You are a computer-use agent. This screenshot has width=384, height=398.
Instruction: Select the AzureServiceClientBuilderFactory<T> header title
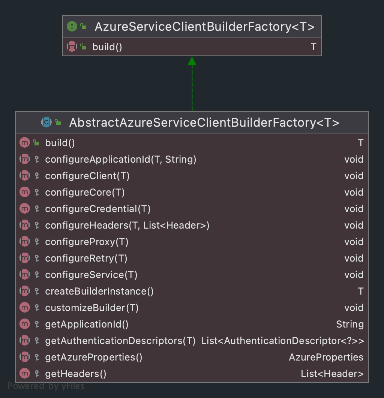coord(204,27)
